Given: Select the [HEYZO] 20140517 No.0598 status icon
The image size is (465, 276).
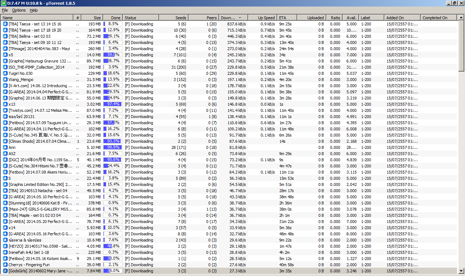Looking at the screenshot, I should (5, 246).
